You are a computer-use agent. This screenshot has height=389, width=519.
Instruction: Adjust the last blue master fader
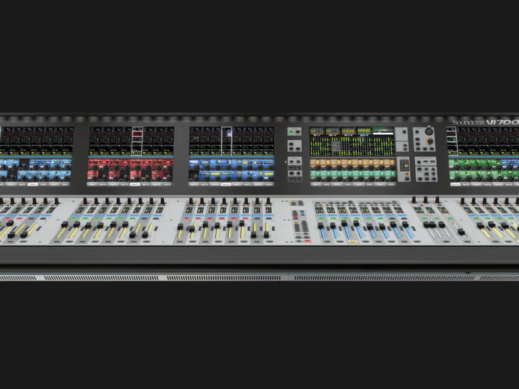coord(405,224)
